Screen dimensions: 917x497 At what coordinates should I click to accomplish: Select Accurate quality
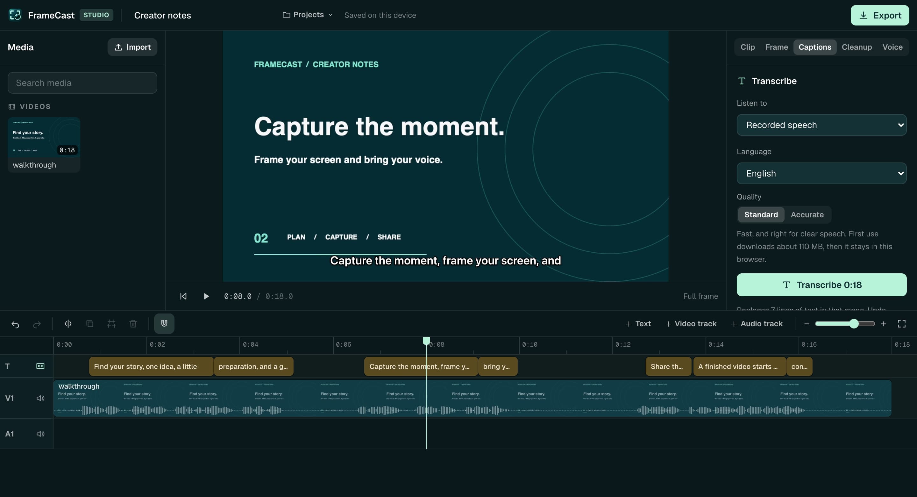(x=807, y=214)
